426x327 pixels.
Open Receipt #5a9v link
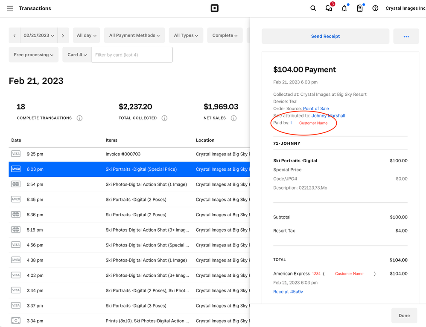[x=288, y=292]
